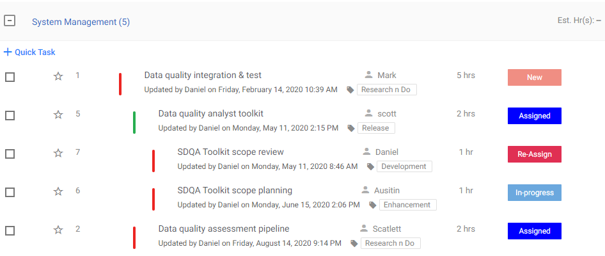Image resolution: width=605 pixels, height=256 pixels.
Task: Select the Data quality assessment pipeline checkbox
Action: point(10,230)
